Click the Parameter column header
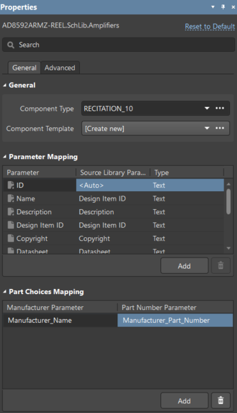Image resolution: width=237 pixels, height=413 pixels. point(40,173)
